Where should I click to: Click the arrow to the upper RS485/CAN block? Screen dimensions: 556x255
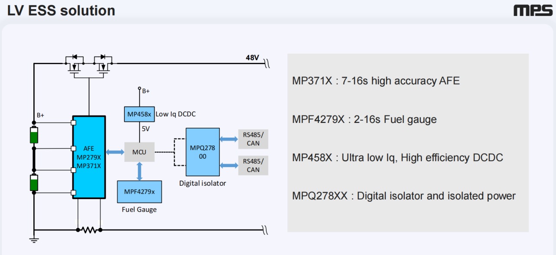228,139
